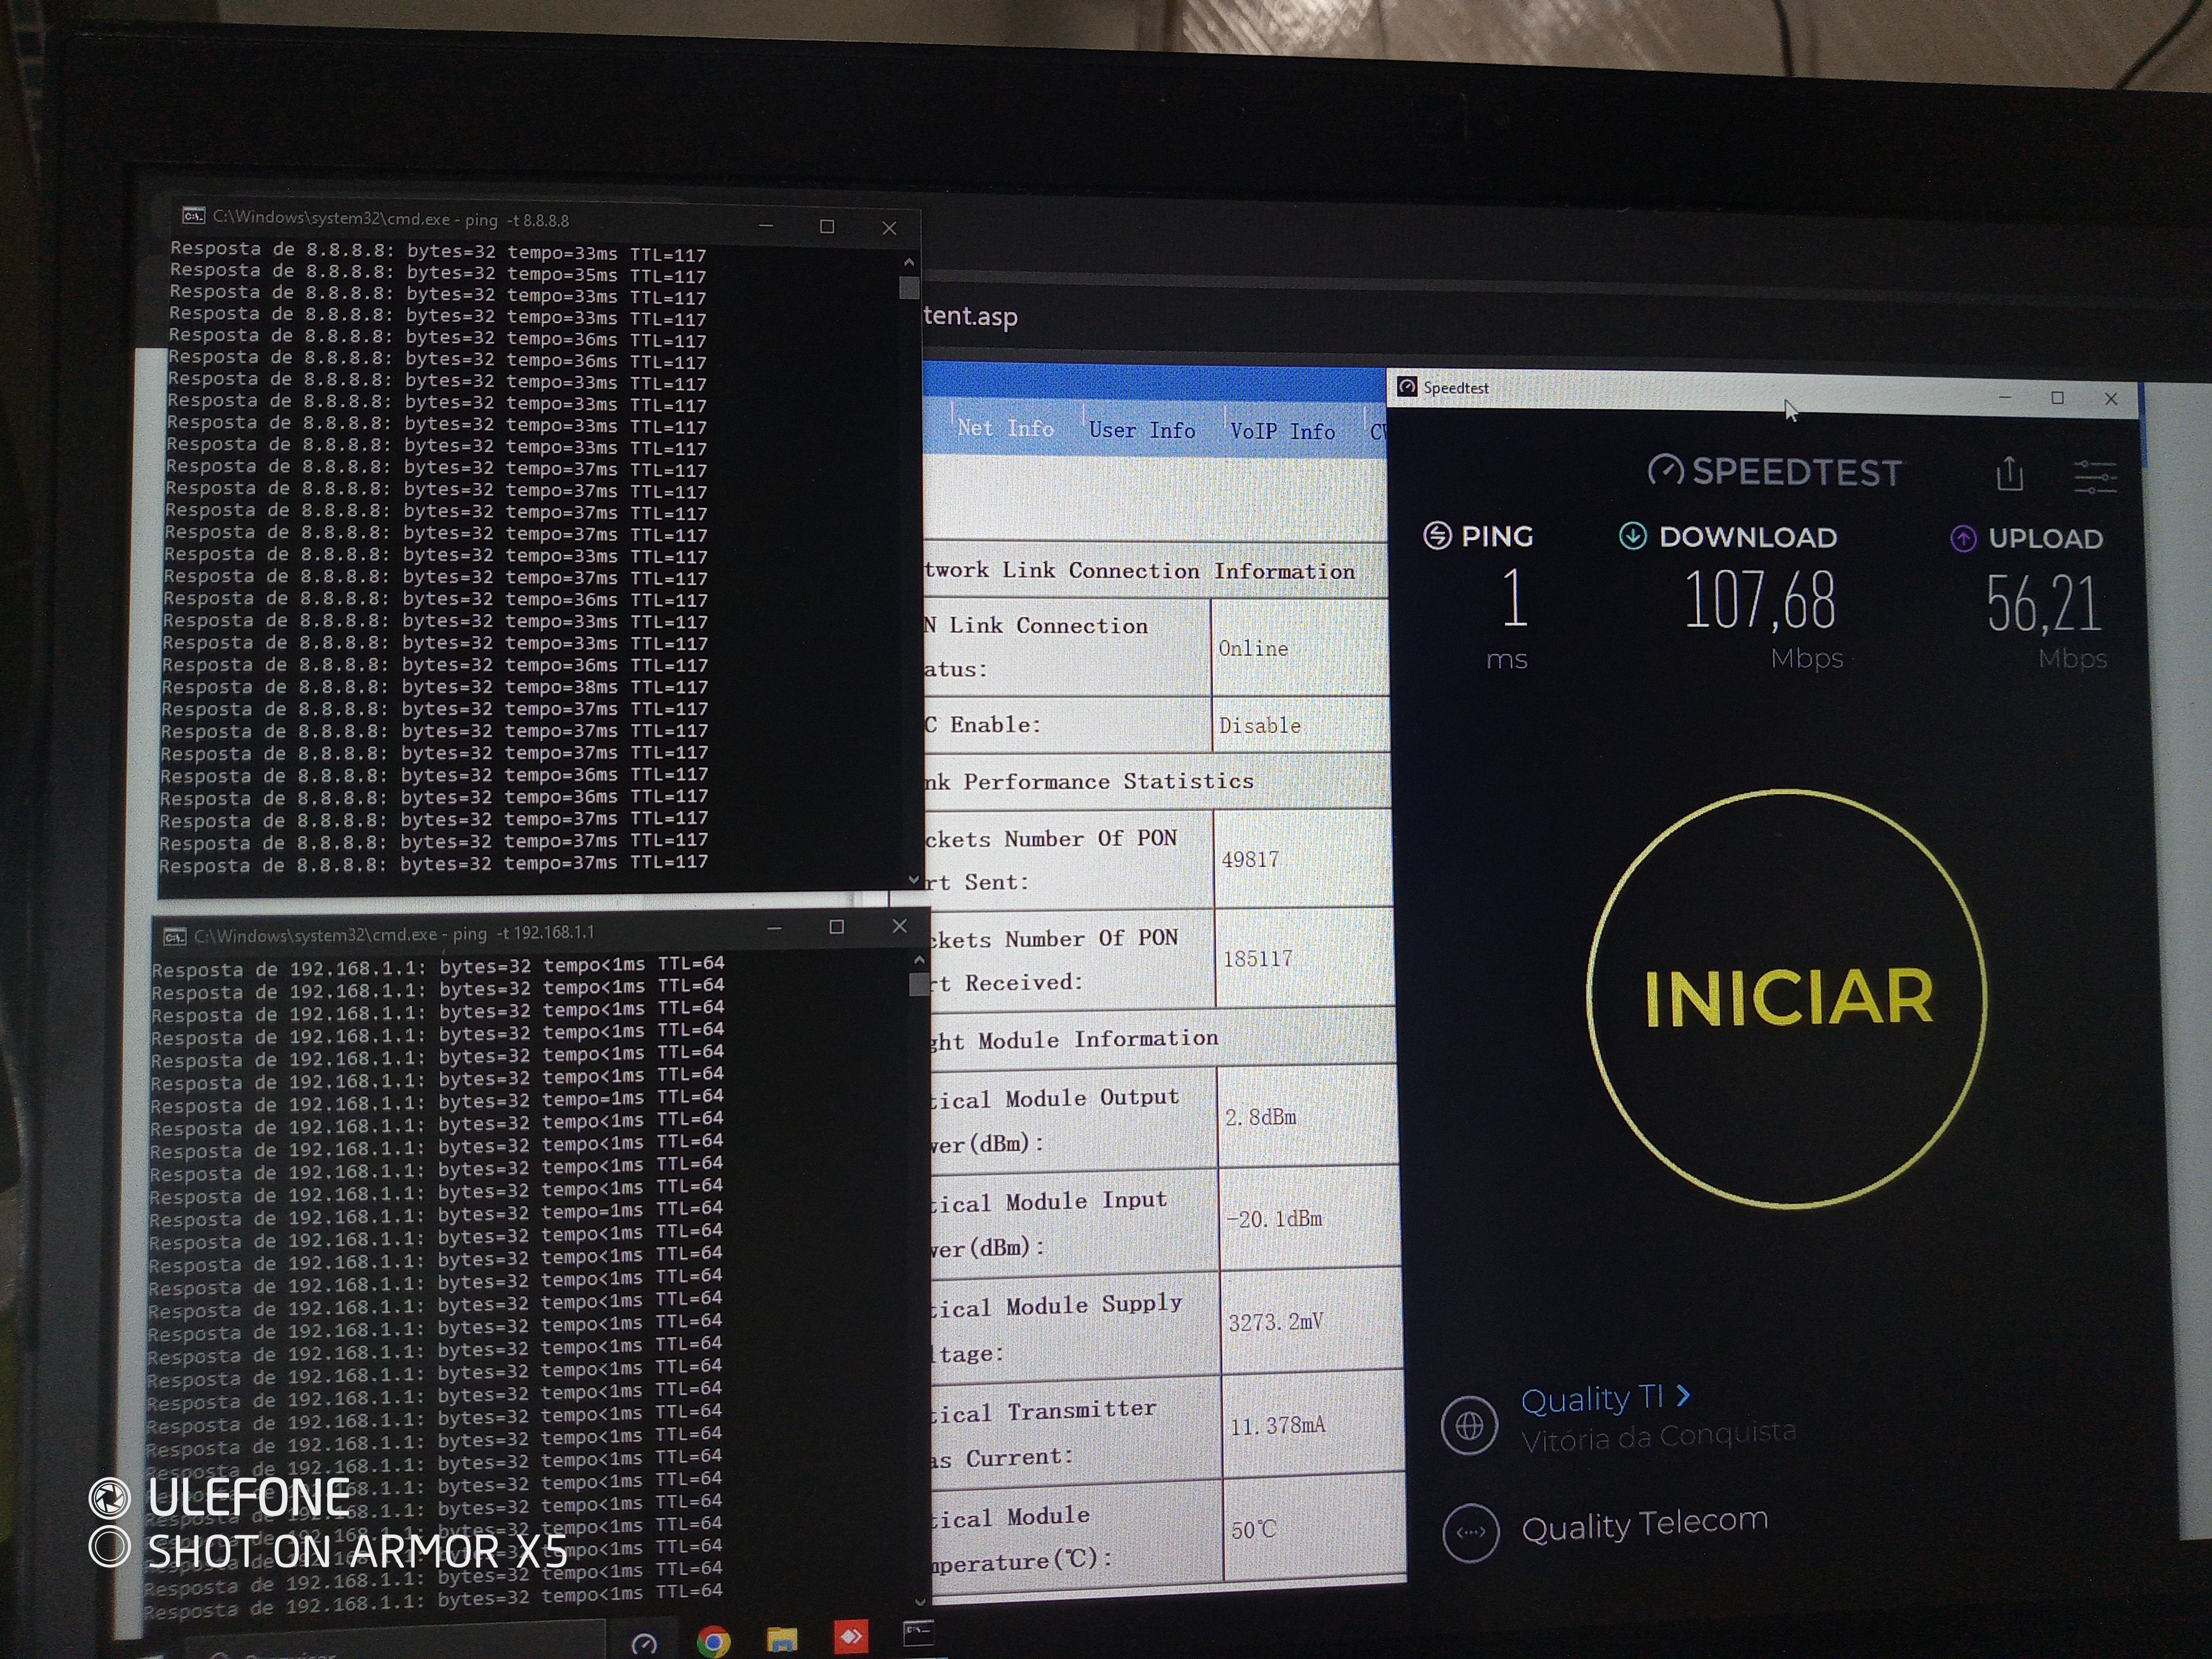Open Speedtest settings sliders icon
2212x1659 pixels.
pos(2094,476)
